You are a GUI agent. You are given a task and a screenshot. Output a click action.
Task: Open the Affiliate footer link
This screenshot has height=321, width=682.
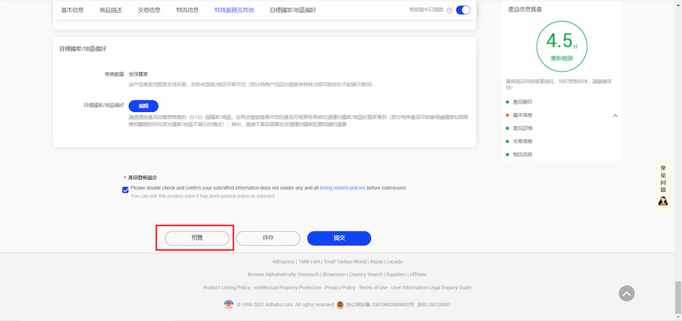[418, 275]
